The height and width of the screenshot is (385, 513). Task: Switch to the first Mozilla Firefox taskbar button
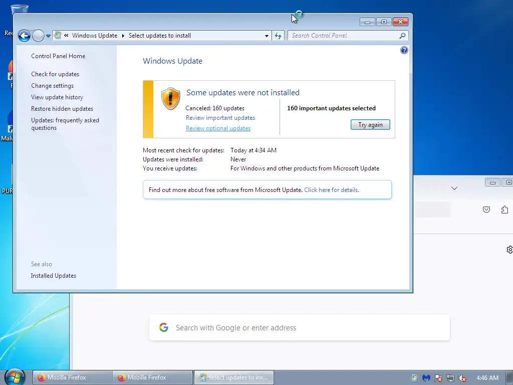tap(72, 377)
